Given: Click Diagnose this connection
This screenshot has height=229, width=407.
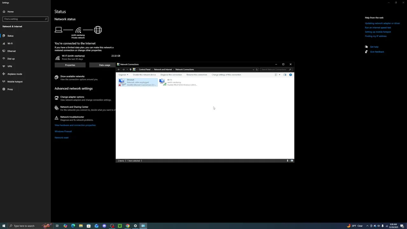Looking at the screenshot, I should (171, 75).
